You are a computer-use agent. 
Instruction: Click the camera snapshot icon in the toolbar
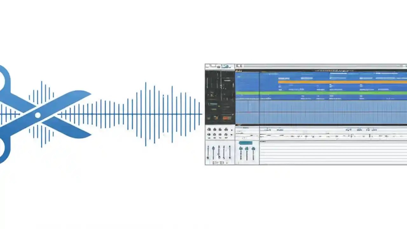(x=219, y=66)
